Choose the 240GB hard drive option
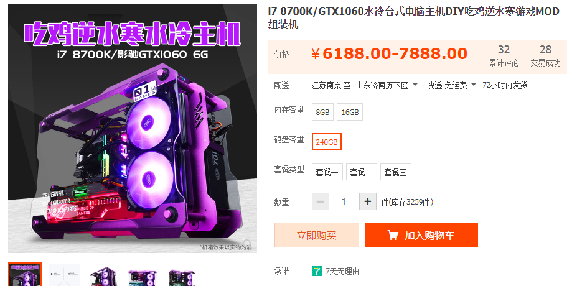 (x=327, y=142)
